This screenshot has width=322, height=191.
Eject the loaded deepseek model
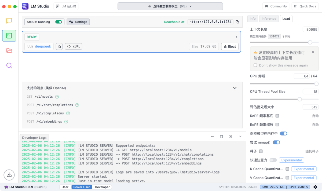click(230, 46)
